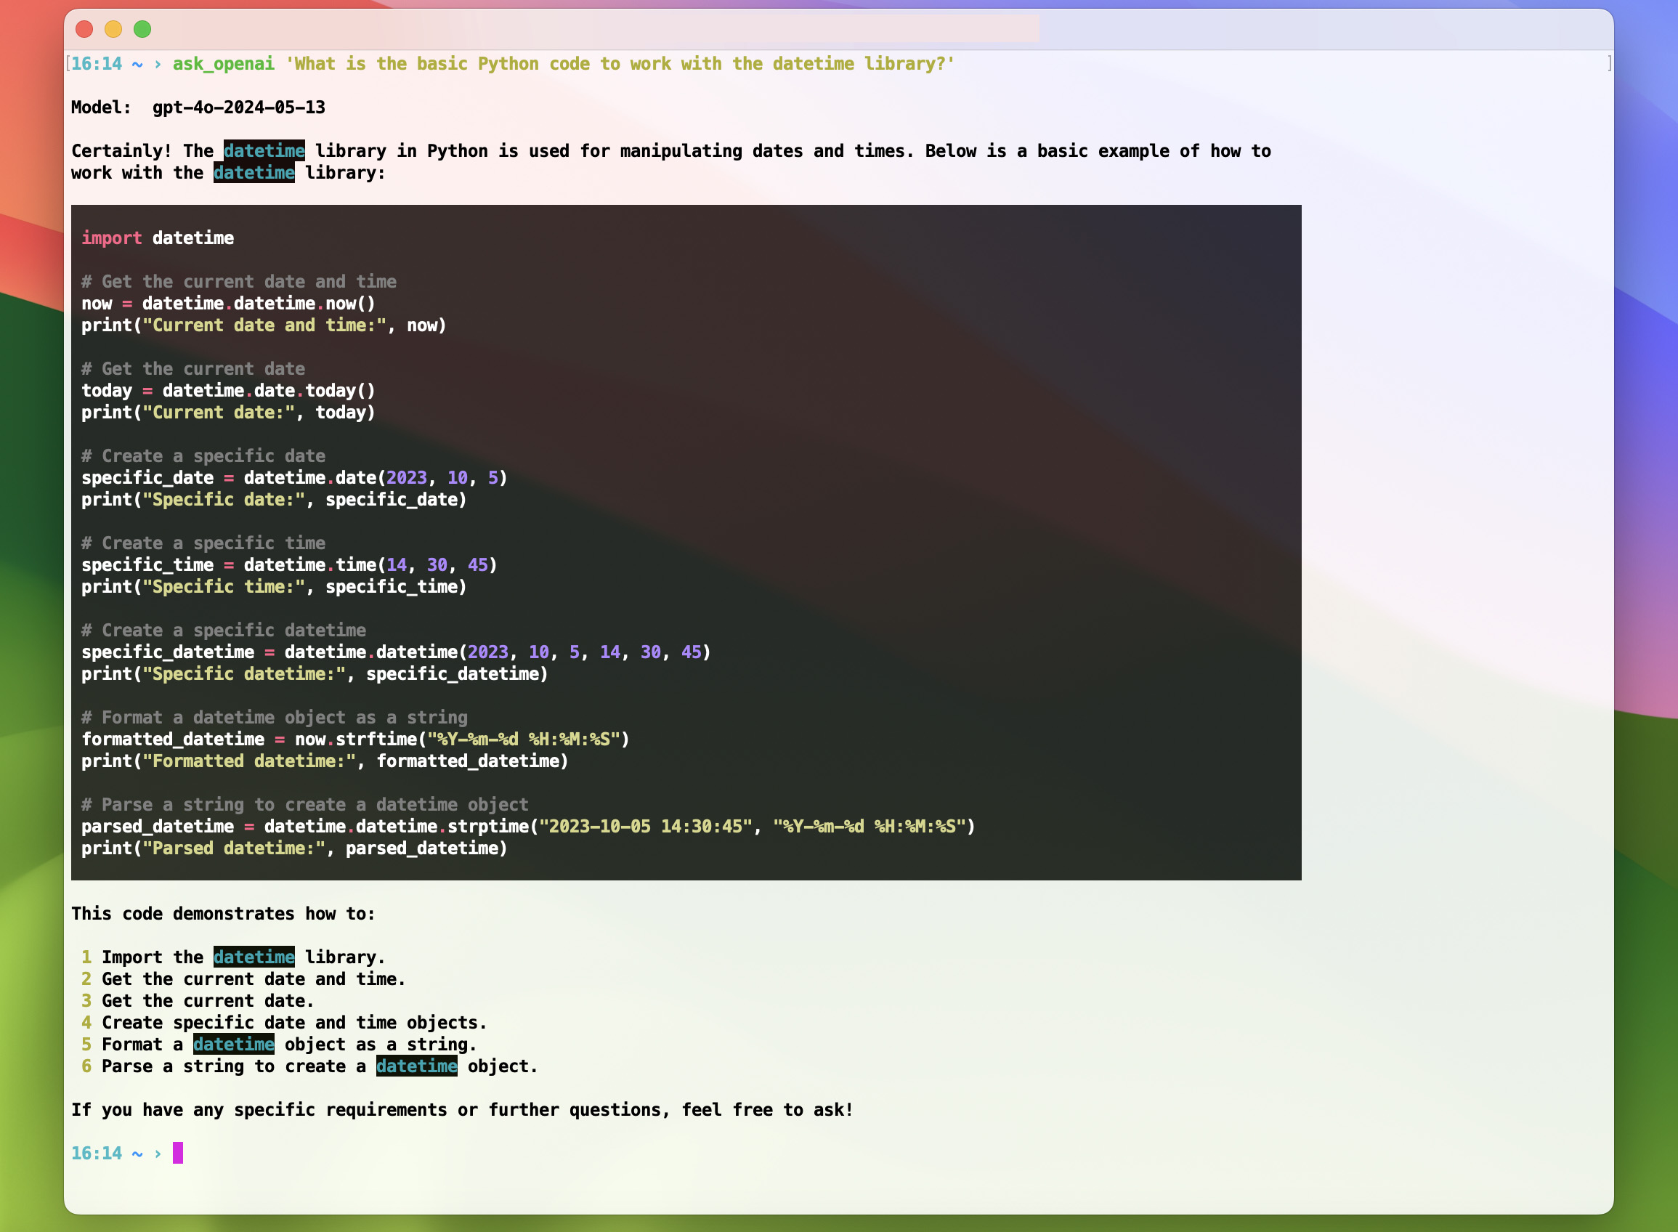Screen dimensions: 1678x1232
Task: Click the 'today = datetime.date.today()' line
Action: click(x=228, y=391)
